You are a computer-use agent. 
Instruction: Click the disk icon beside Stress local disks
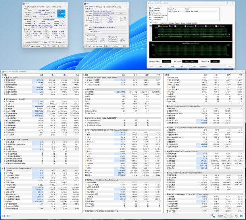(x=150, y=17)
